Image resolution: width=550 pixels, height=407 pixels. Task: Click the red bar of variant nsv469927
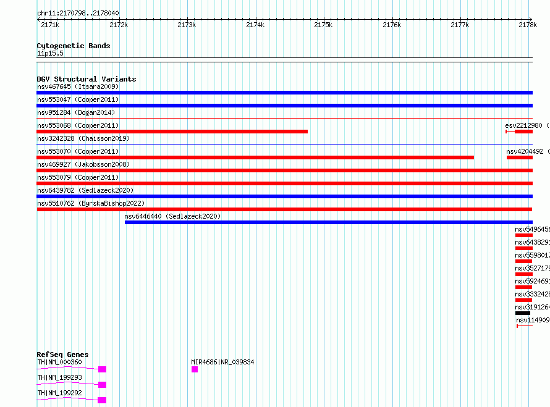point(284,170)
